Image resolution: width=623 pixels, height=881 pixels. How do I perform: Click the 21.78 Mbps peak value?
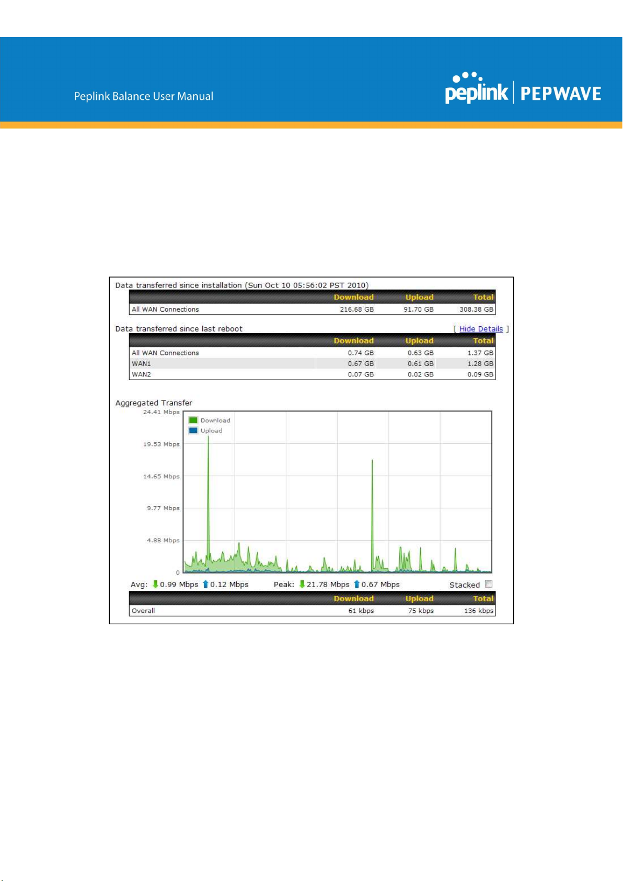click(x=328, y=585)
